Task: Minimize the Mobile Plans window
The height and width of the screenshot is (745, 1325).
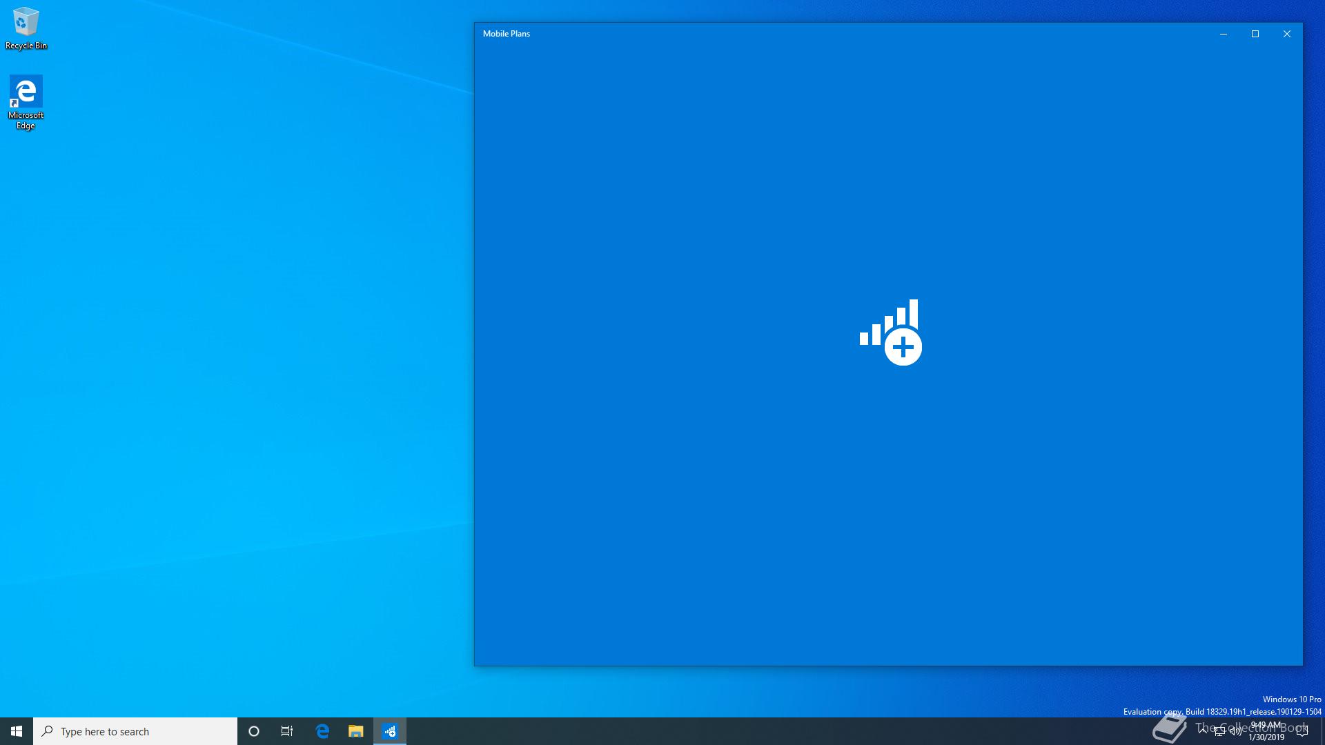Action: (1224, 34)
